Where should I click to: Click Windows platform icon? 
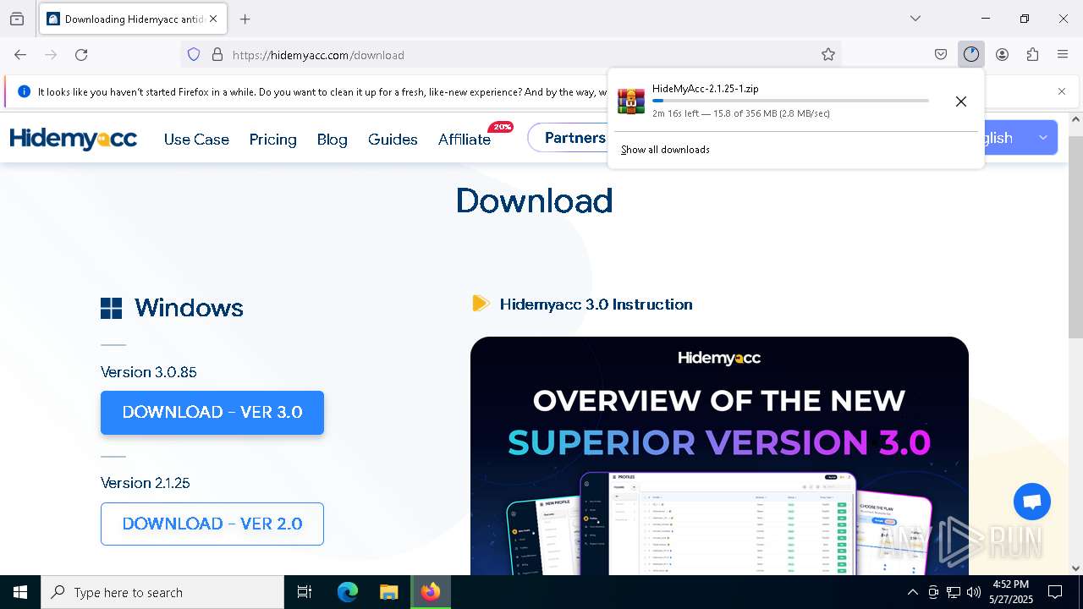(x=111, y=308)
